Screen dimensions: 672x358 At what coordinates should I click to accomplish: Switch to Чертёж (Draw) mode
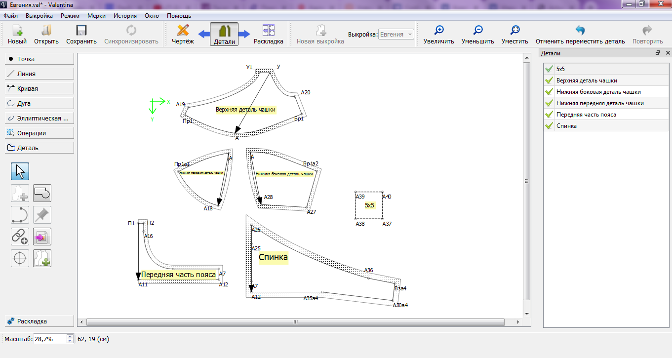click(183, 35)
